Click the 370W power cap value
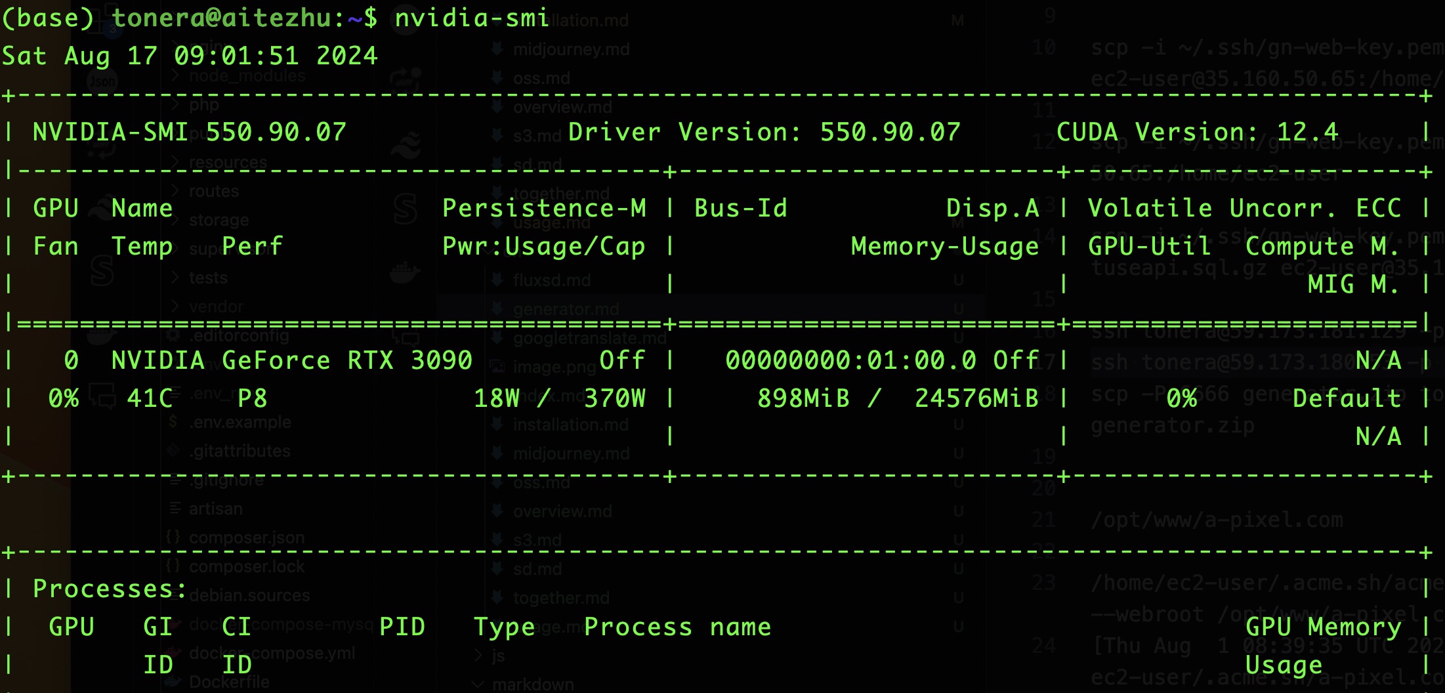Screen dimensions: 1445x693 point(615,398)
